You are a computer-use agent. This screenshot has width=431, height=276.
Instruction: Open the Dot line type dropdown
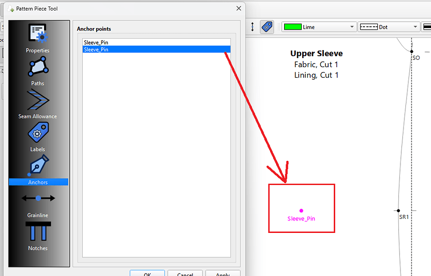point(389,27)
